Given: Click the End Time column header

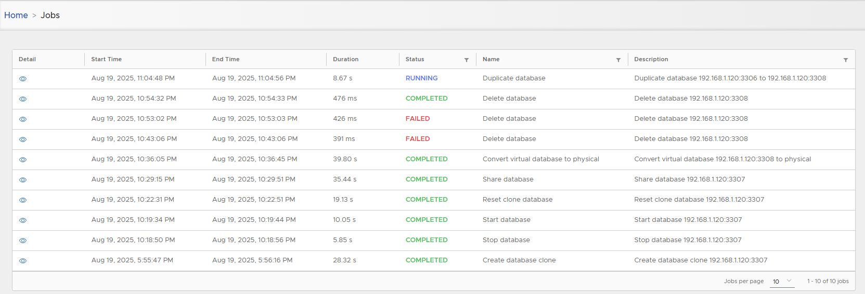Looking at the screenshot, I should [226, 59].
